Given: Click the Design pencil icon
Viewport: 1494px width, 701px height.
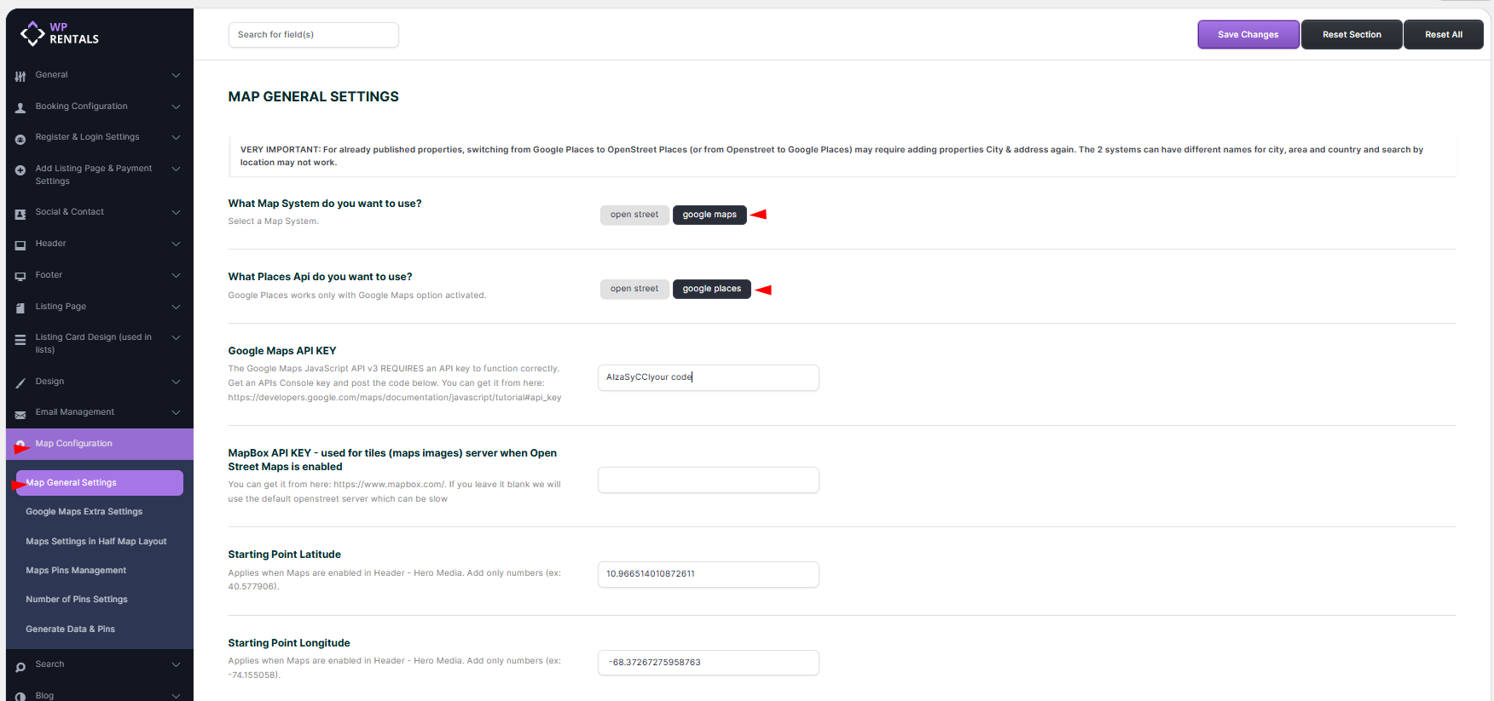Looking at the screenshot, I should pos(20,382).
